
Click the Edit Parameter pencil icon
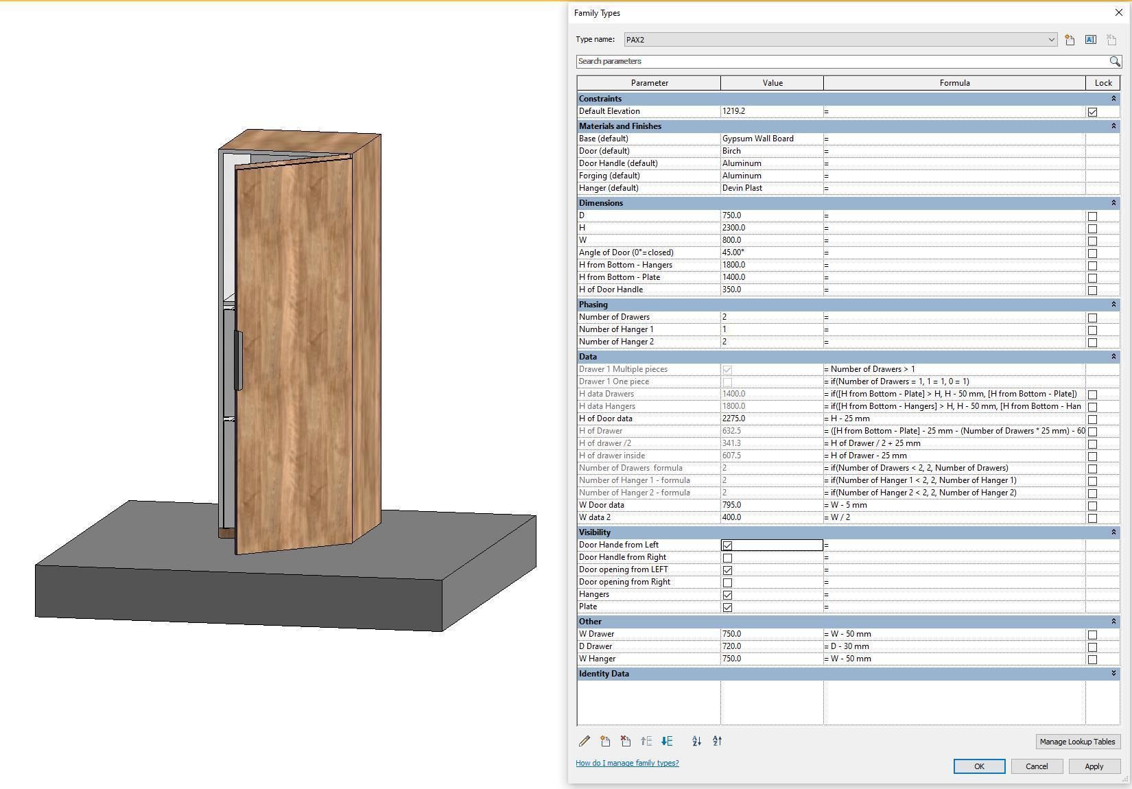pos(585,741)
